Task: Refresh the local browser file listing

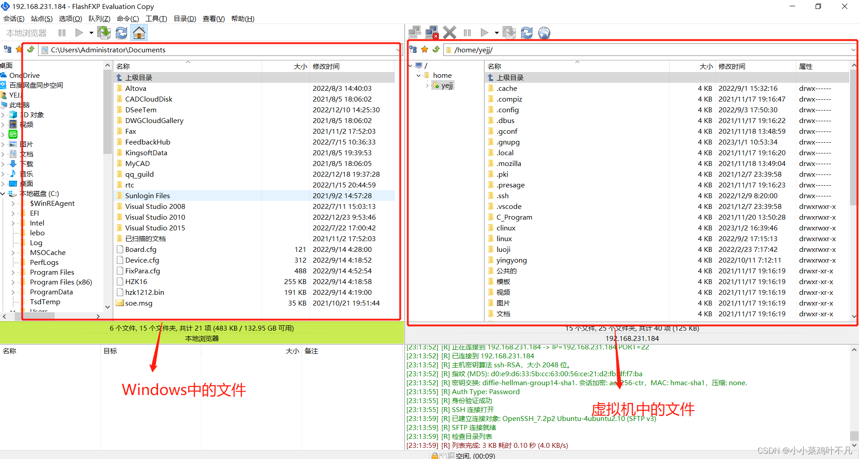Action: click(121, 33)
